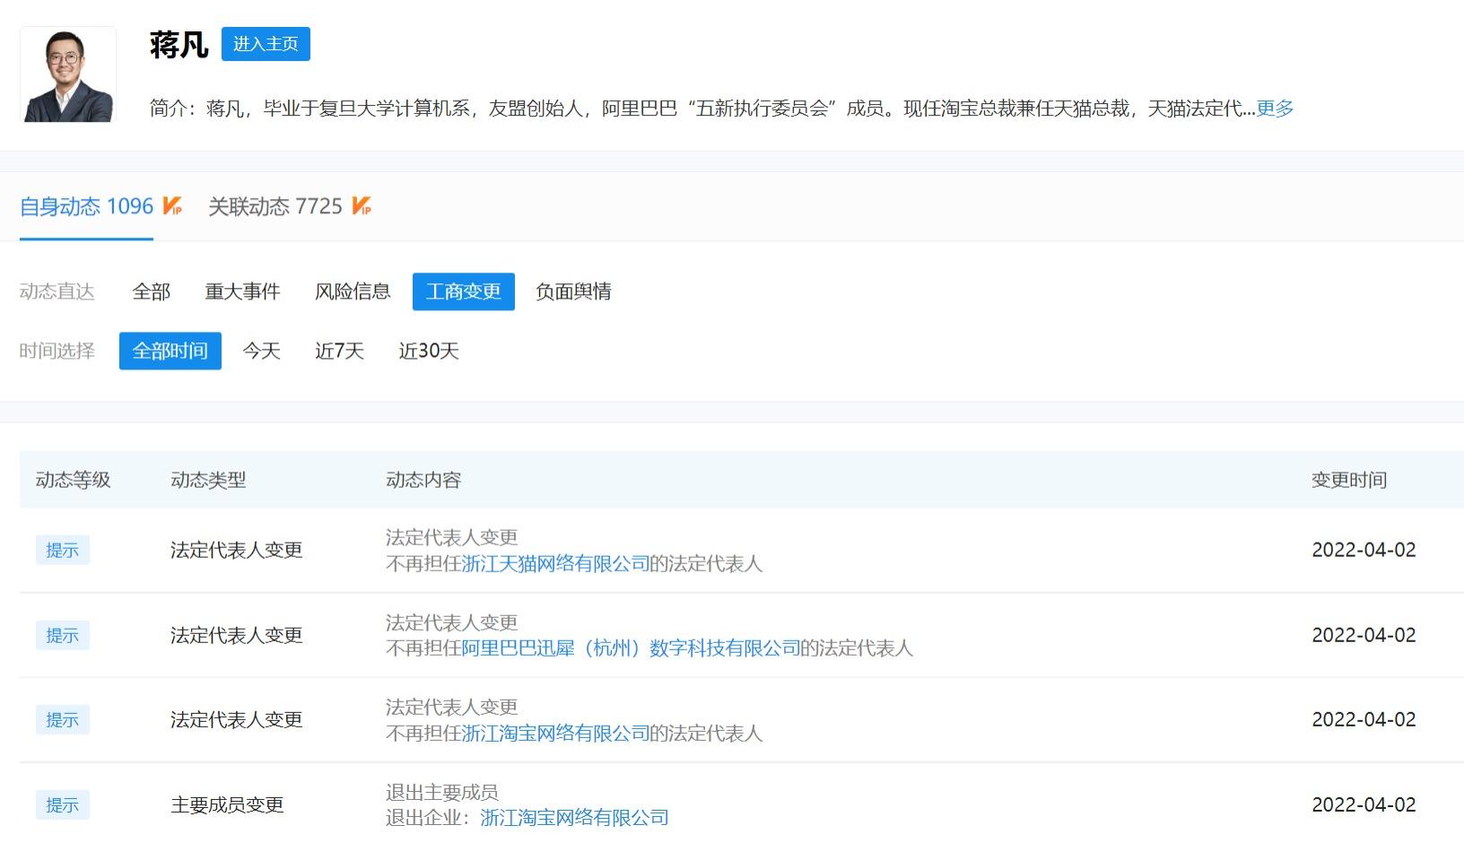Choose 全部时间 time range
The width and height of the screenshot is (1464, 843).
(170, 351)
